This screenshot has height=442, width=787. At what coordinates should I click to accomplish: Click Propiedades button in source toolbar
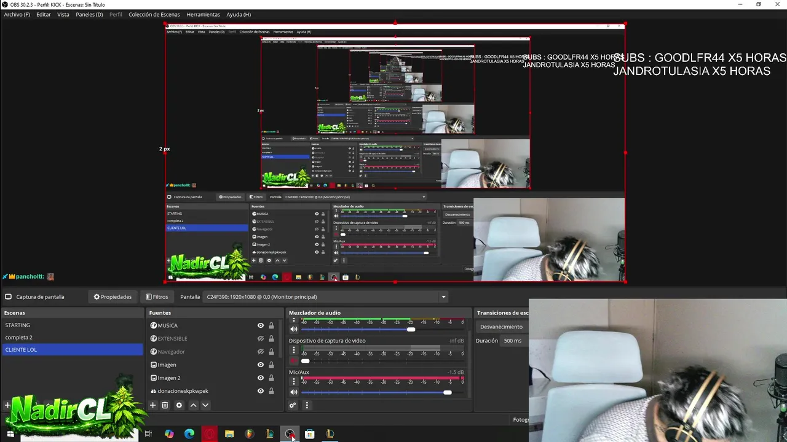(x=113, y=297)
